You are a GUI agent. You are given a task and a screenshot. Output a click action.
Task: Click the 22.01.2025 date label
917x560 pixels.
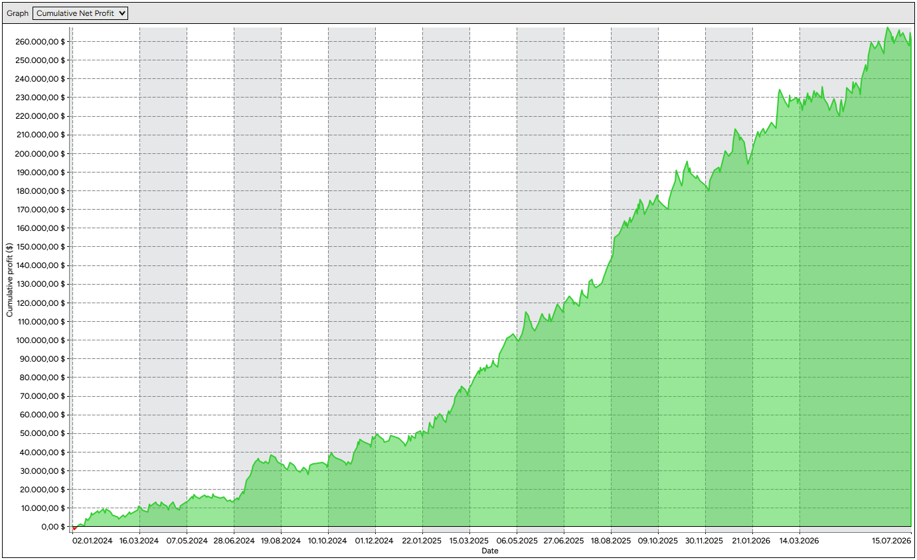pyautogui.click(x=422, y=541)
